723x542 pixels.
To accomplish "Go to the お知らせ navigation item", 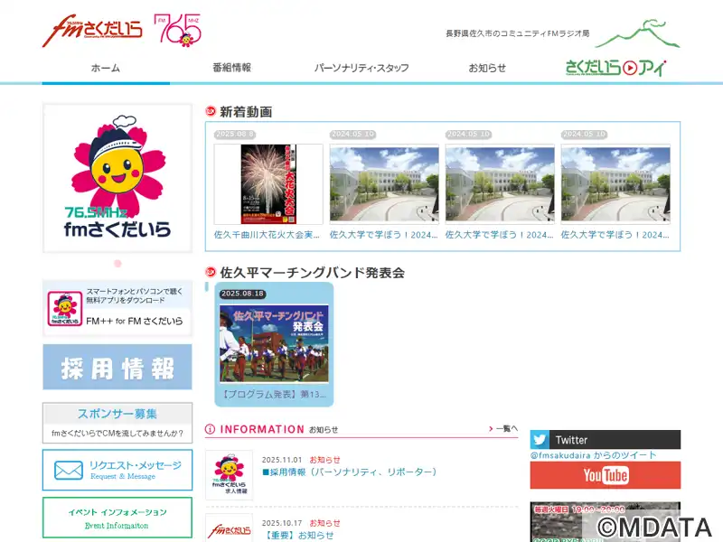I will tap(487, 68).
